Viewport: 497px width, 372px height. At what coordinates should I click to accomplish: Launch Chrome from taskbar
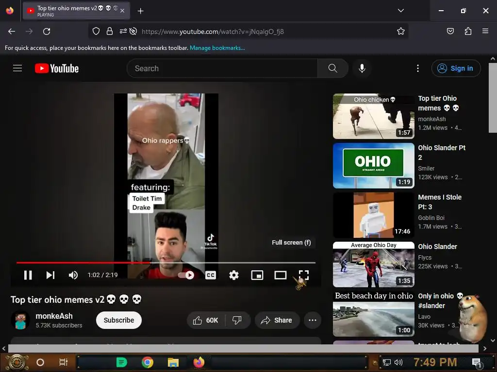(x=148, y=362)
